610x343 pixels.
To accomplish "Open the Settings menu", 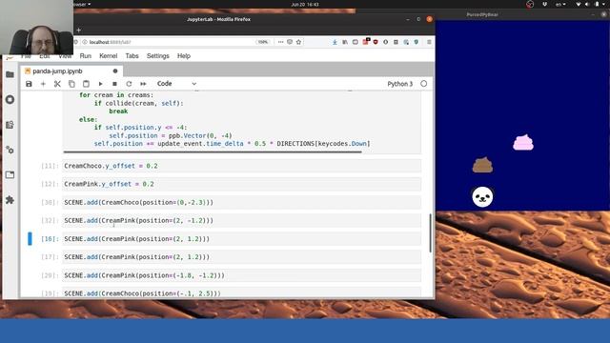I will click(x=158, y=56).
